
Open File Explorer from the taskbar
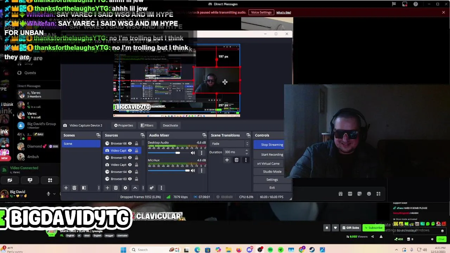pyautogui.click(x=229, y=250)
